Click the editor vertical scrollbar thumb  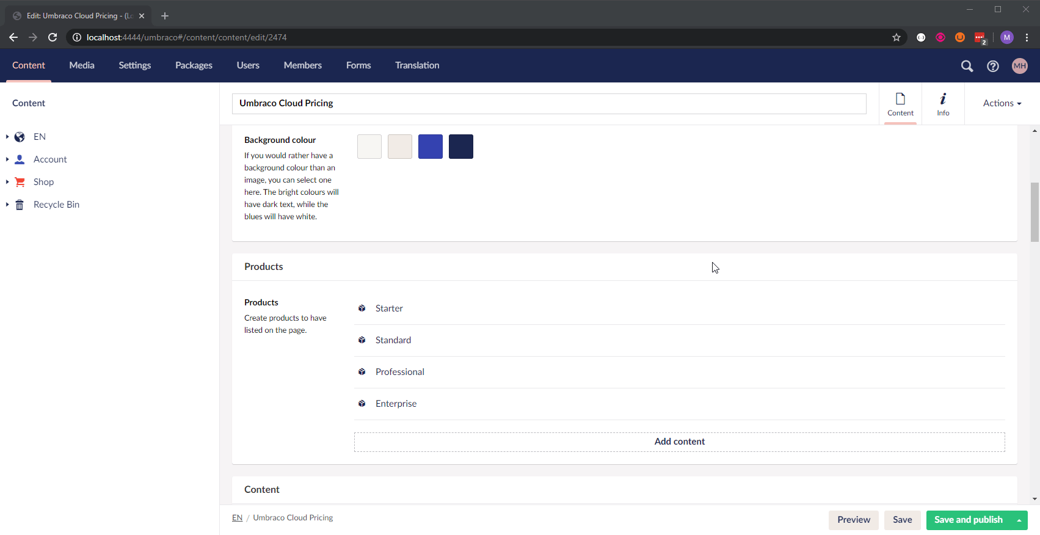click(x=1035, y=212)
